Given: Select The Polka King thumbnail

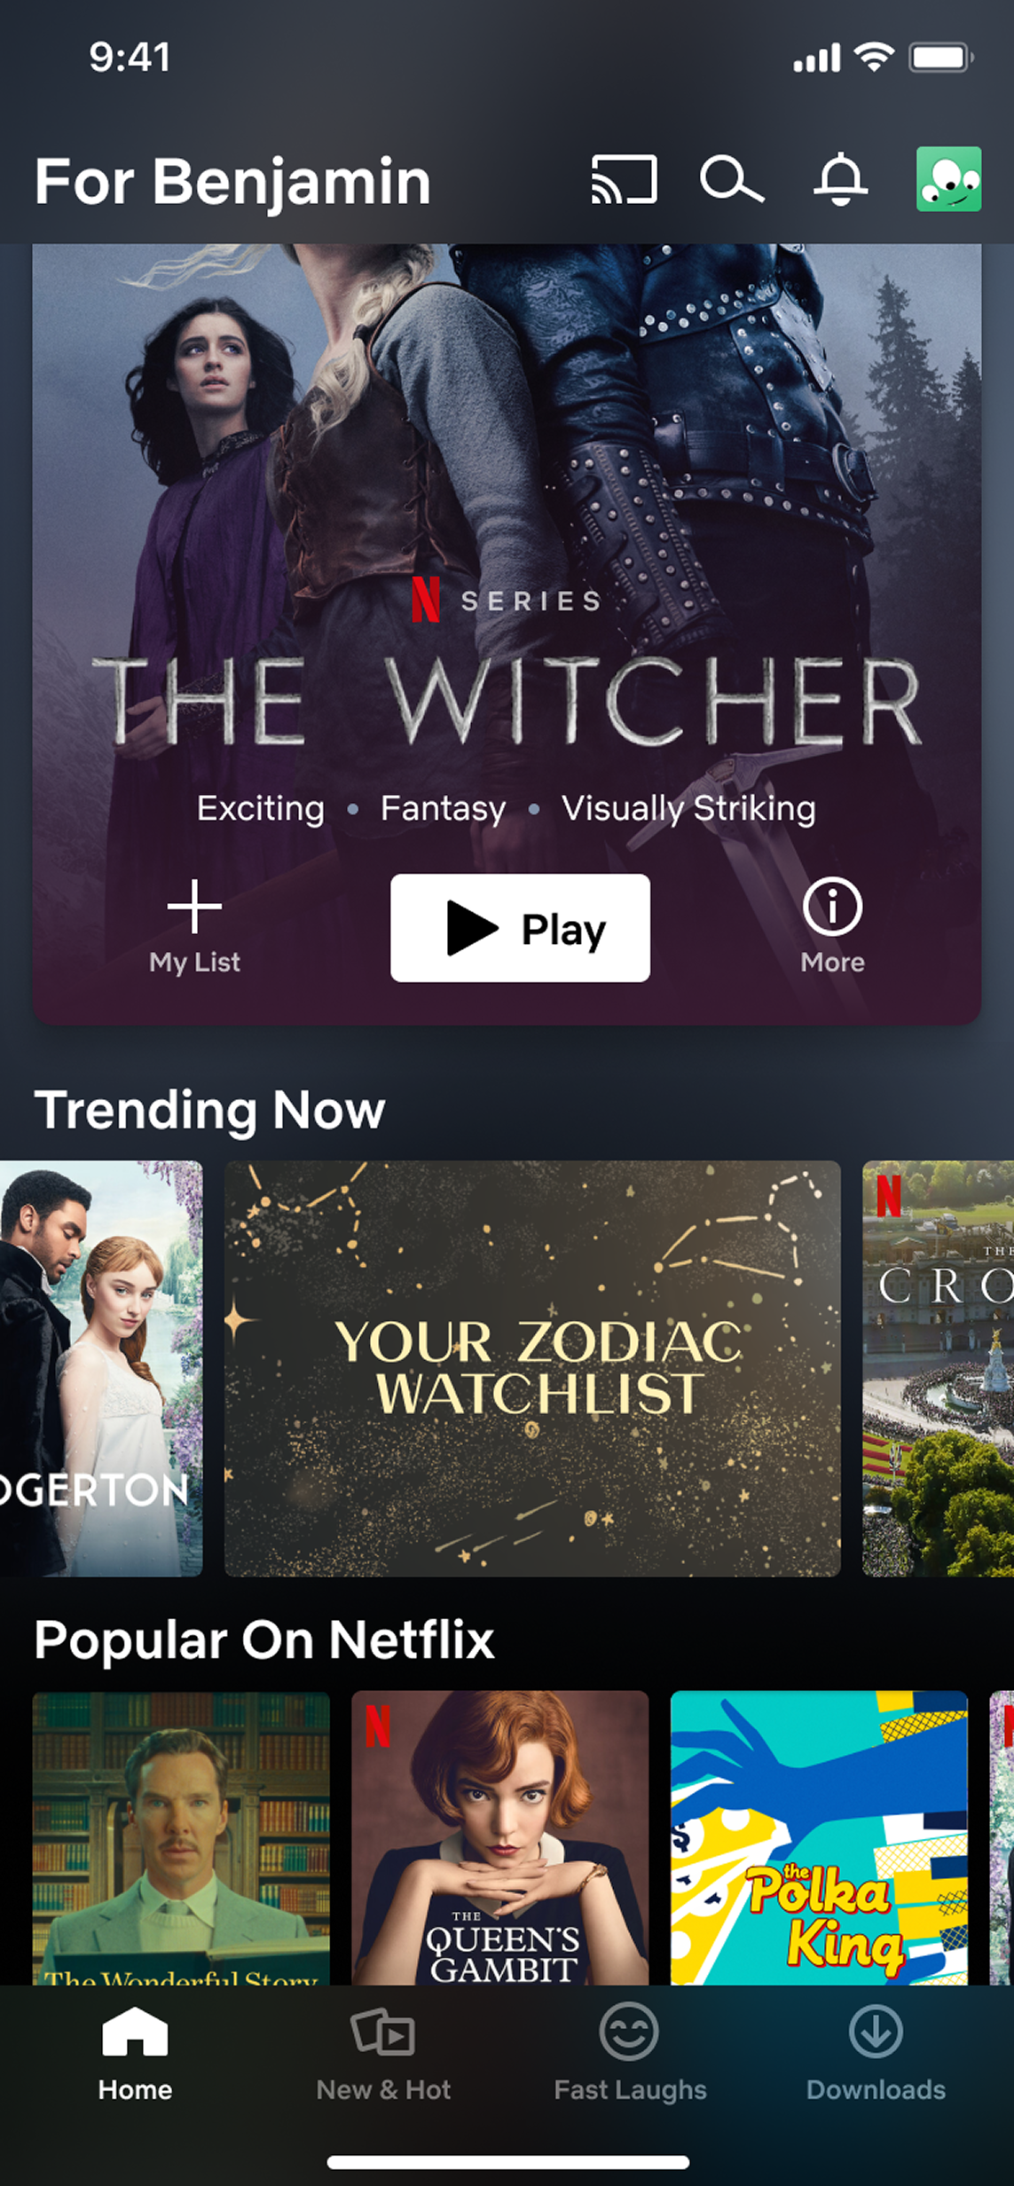Looking at the screenshot, I should coord(819,1837).
